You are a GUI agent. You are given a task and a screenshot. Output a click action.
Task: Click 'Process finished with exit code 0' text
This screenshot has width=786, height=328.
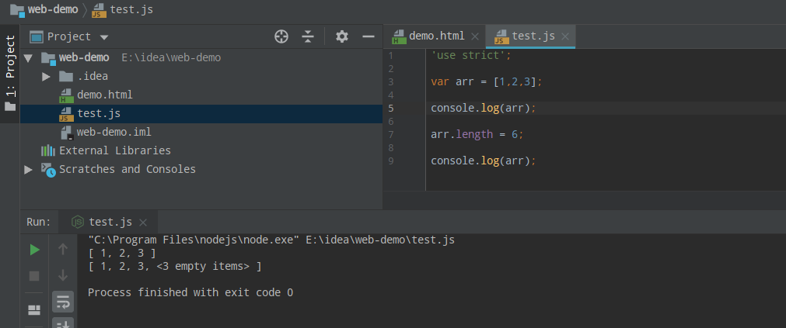[190, 292]
